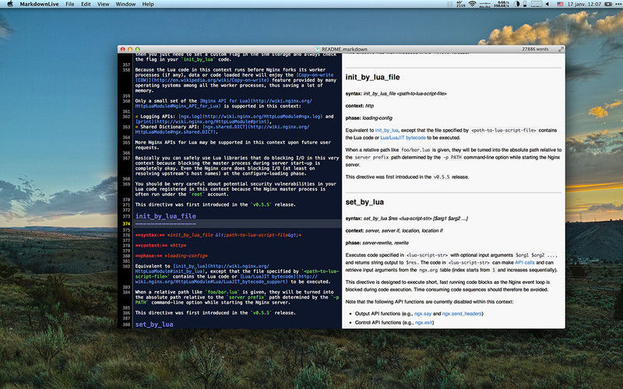Open the ngx.say link in preview
Viewport: 623px width, 389px height.
[423, 314]
